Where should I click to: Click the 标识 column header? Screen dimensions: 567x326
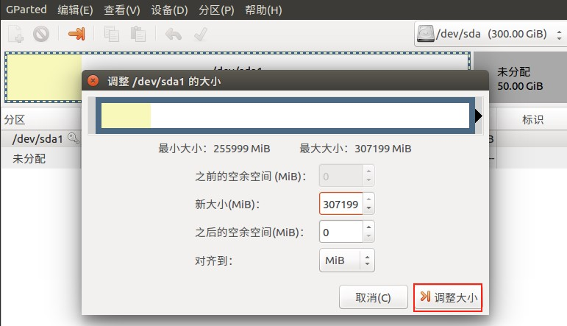point(532,119)
